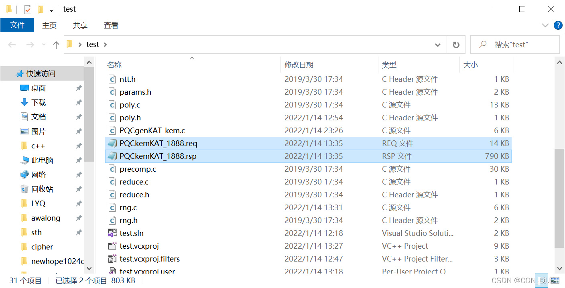Image resolution: width=565 pixels, height=288 pixels.
Task: Select the reduce.c file name
Action: click(x=134, y=182)
